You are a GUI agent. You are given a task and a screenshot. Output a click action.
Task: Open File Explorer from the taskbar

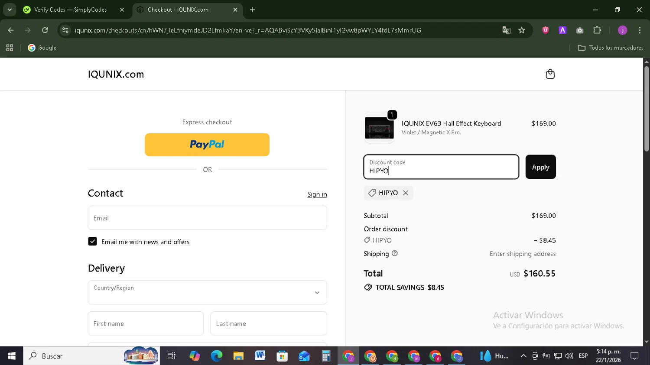tap(238, 356)
